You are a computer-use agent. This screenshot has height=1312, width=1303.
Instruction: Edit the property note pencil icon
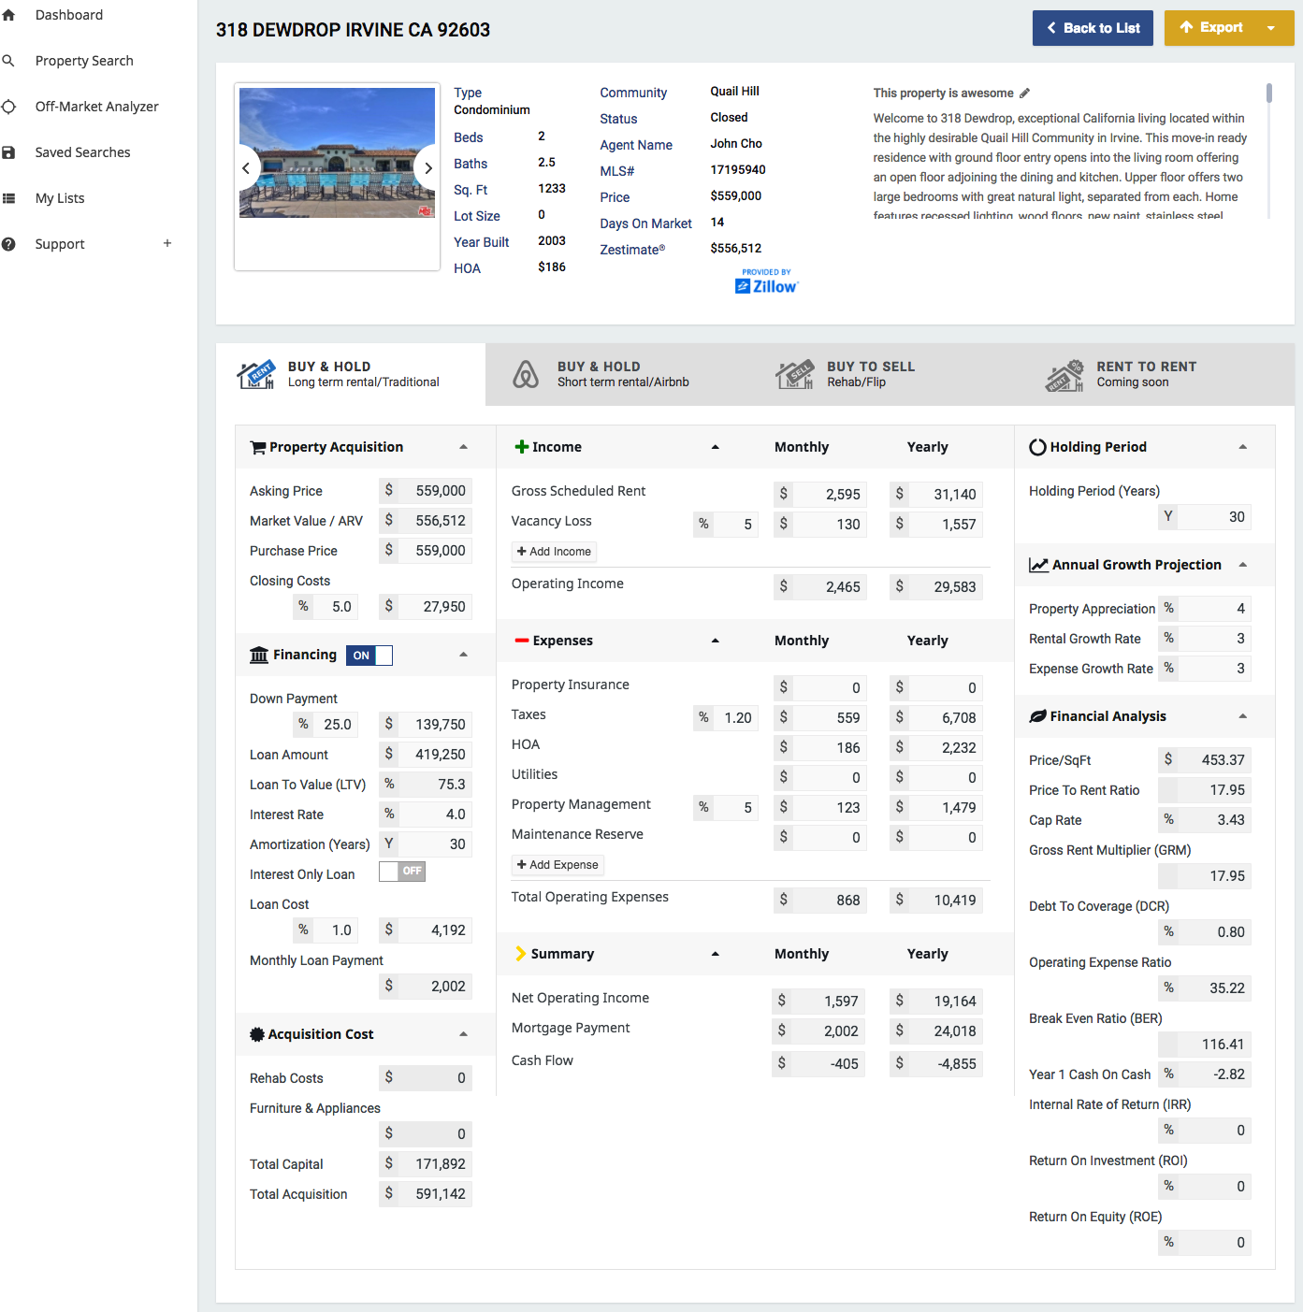[x=1024, y=93]
